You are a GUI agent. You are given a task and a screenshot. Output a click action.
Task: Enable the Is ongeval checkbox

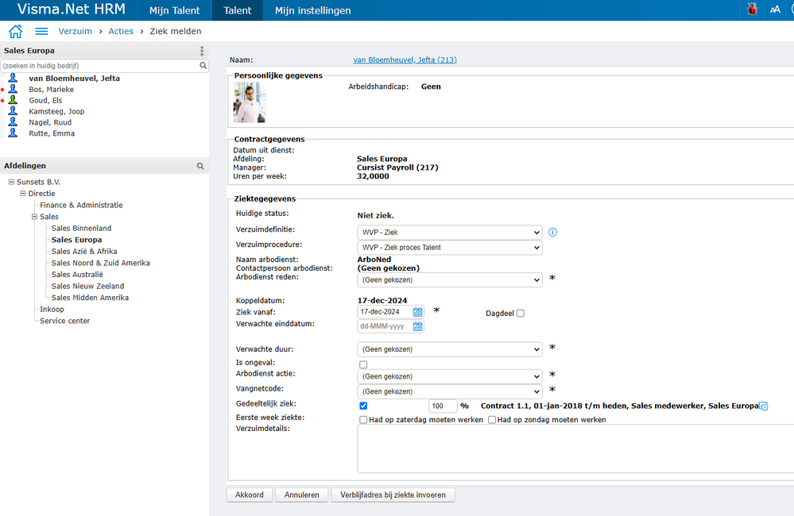point(363,364)
